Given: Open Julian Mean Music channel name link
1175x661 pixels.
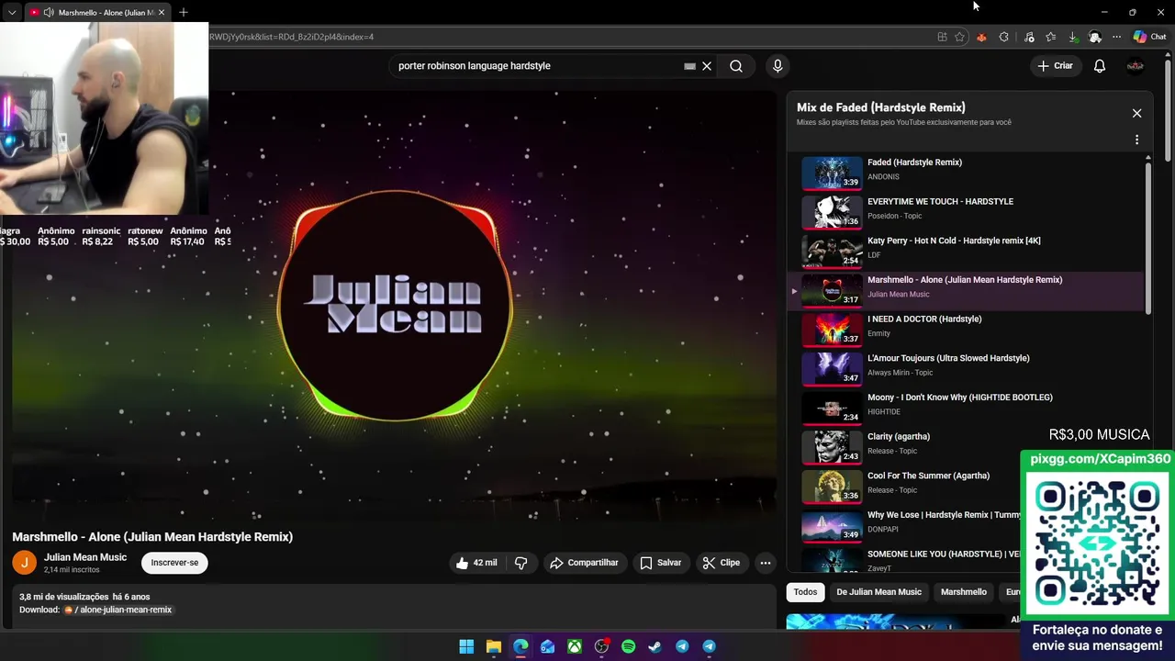Looking at the screenshot, I should 85,557.
